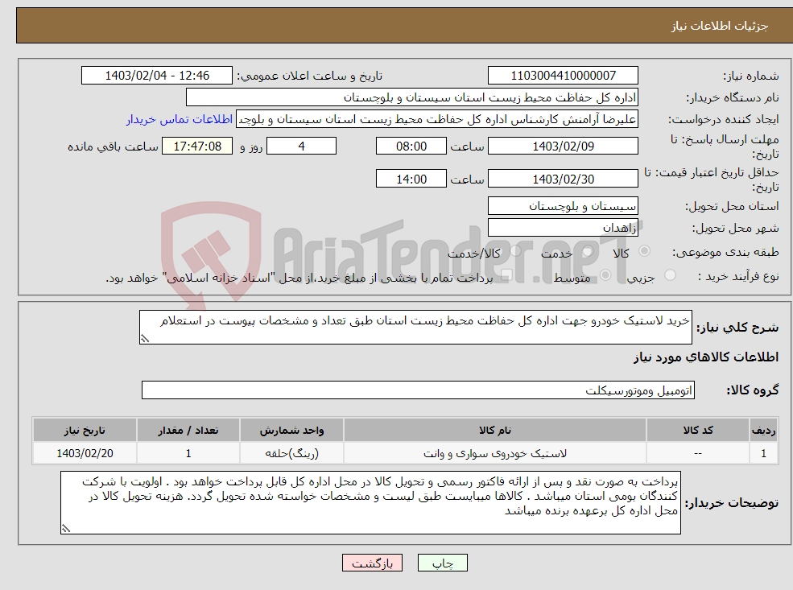Select the خدمت radio option
The height and width of the screenshot is (590, 793).
coord(588,251)
